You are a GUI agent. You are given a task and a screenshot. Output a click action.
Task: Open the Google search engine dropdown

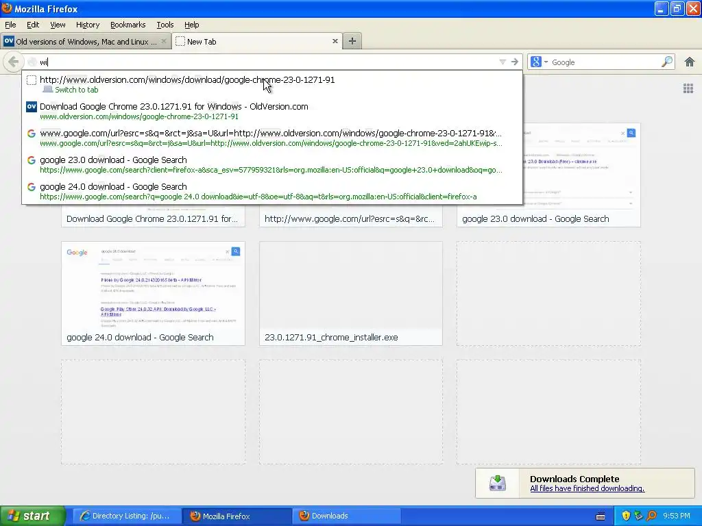[x=539, y=62]
